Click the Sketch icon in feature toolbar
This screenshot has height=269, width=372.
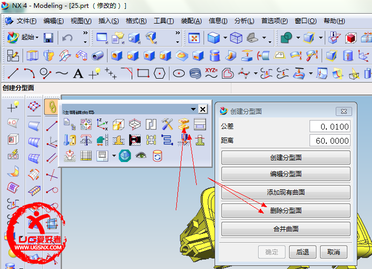pyautogui.click(x=13, y=56)
